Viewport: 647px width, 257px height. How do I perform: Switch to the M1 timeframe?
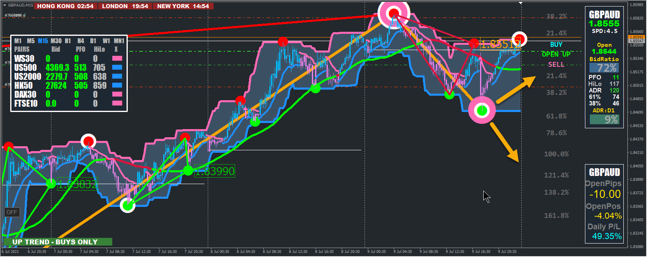pos(18,41)
